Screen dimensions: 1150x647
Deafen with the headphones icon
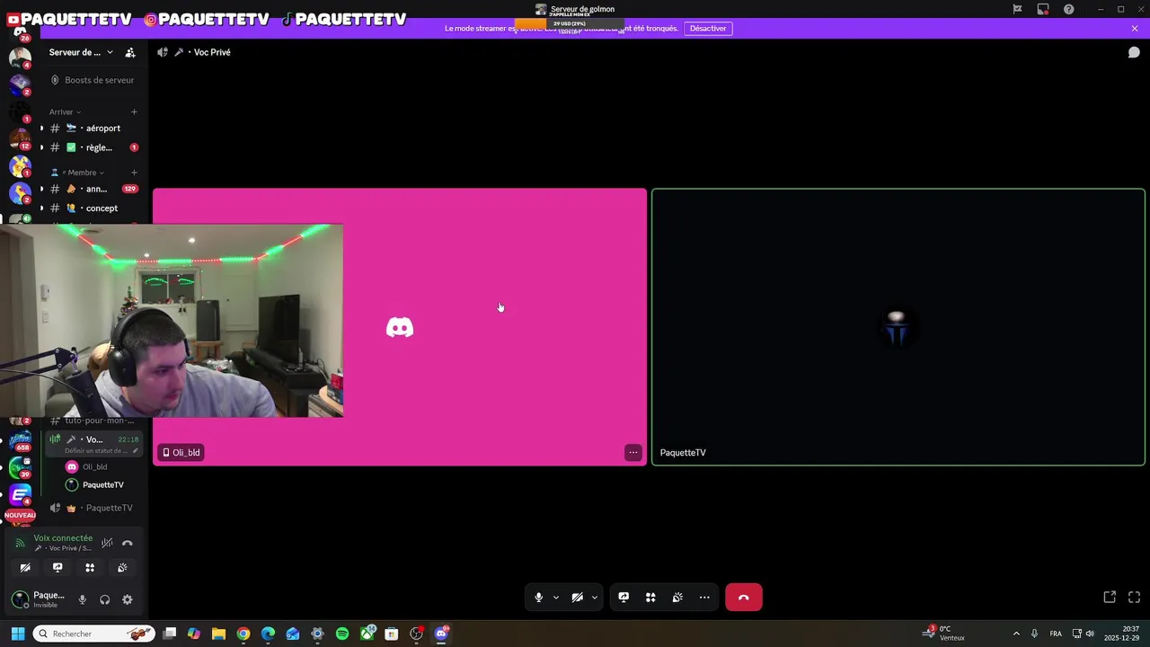pos(105,599)
